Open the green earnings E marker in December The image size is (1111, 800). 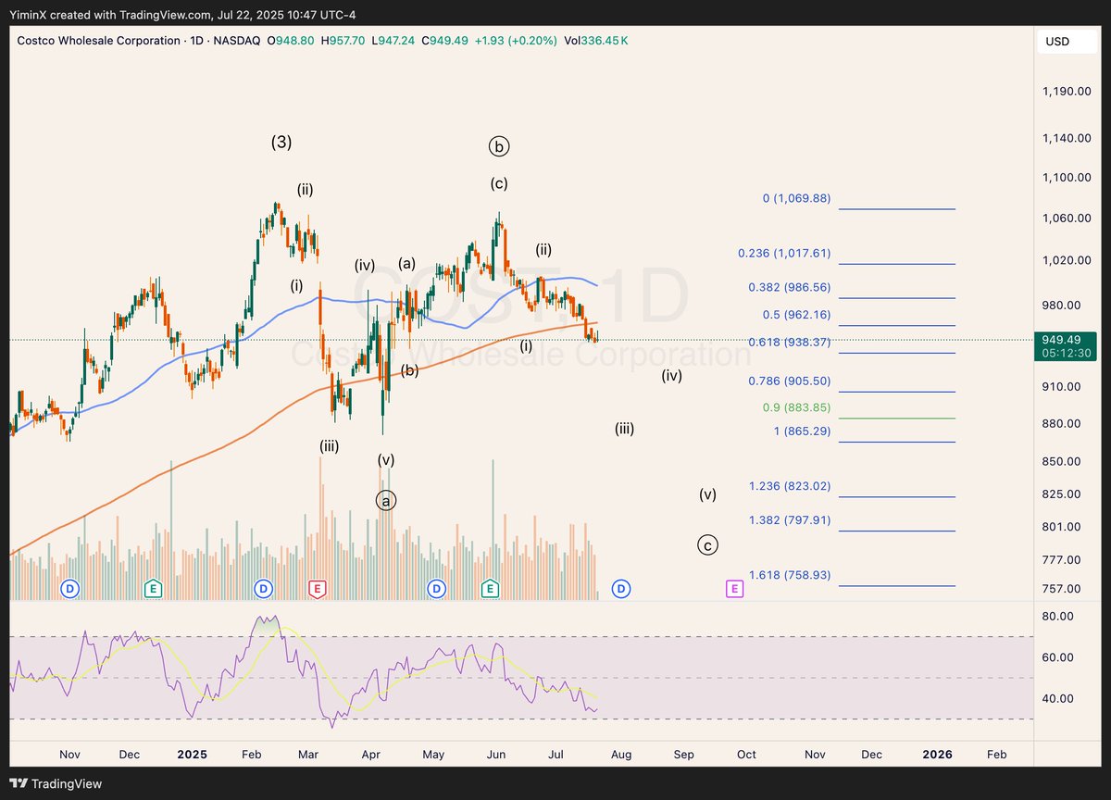pyautogui.click(x=155, y=588)
